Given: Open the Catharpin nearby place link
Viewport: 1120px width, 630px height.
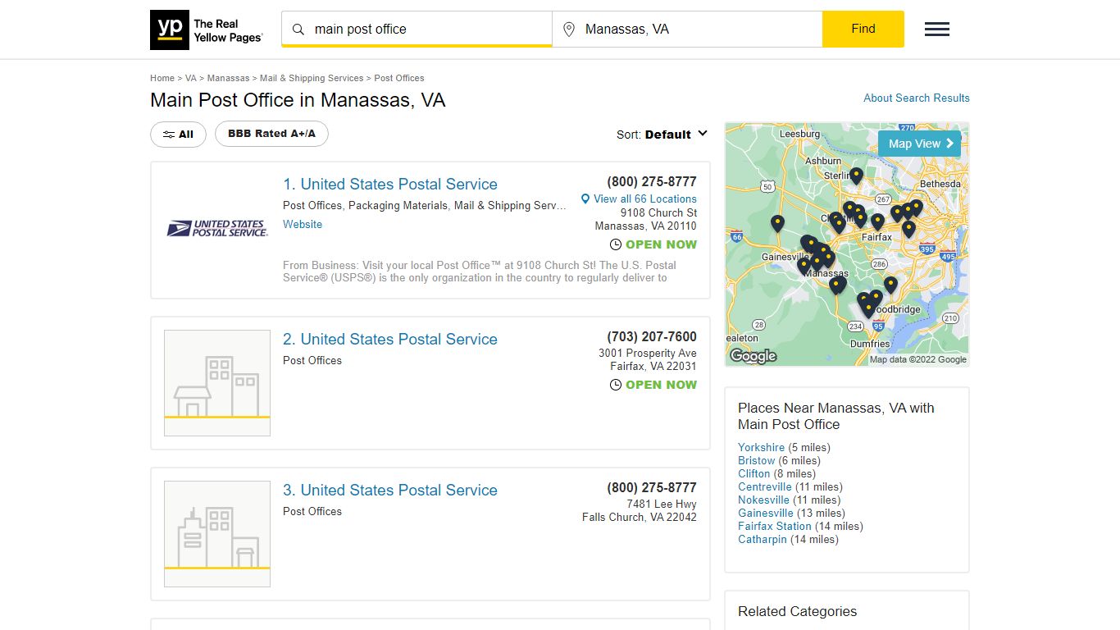Looking at the screenshot, I should point(763,540).
